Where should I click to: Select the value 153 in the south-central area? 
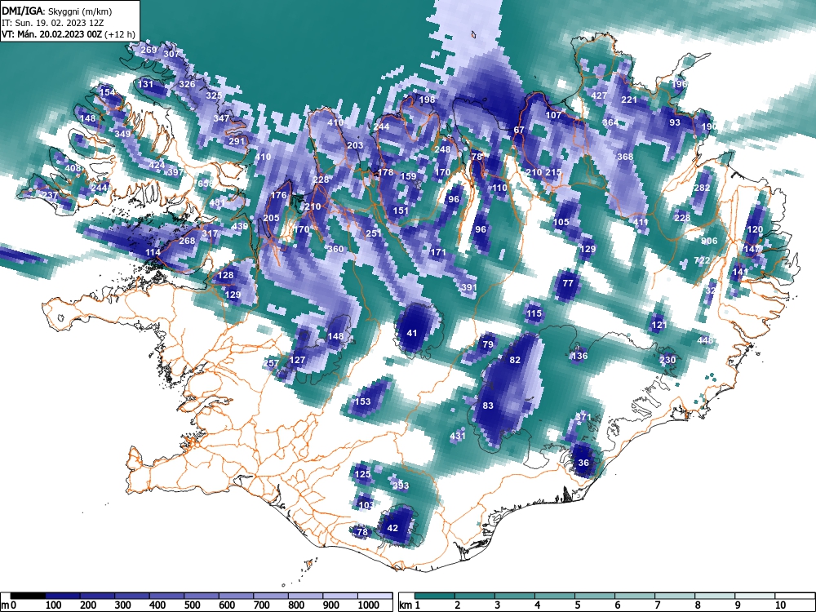coord(362,401)
